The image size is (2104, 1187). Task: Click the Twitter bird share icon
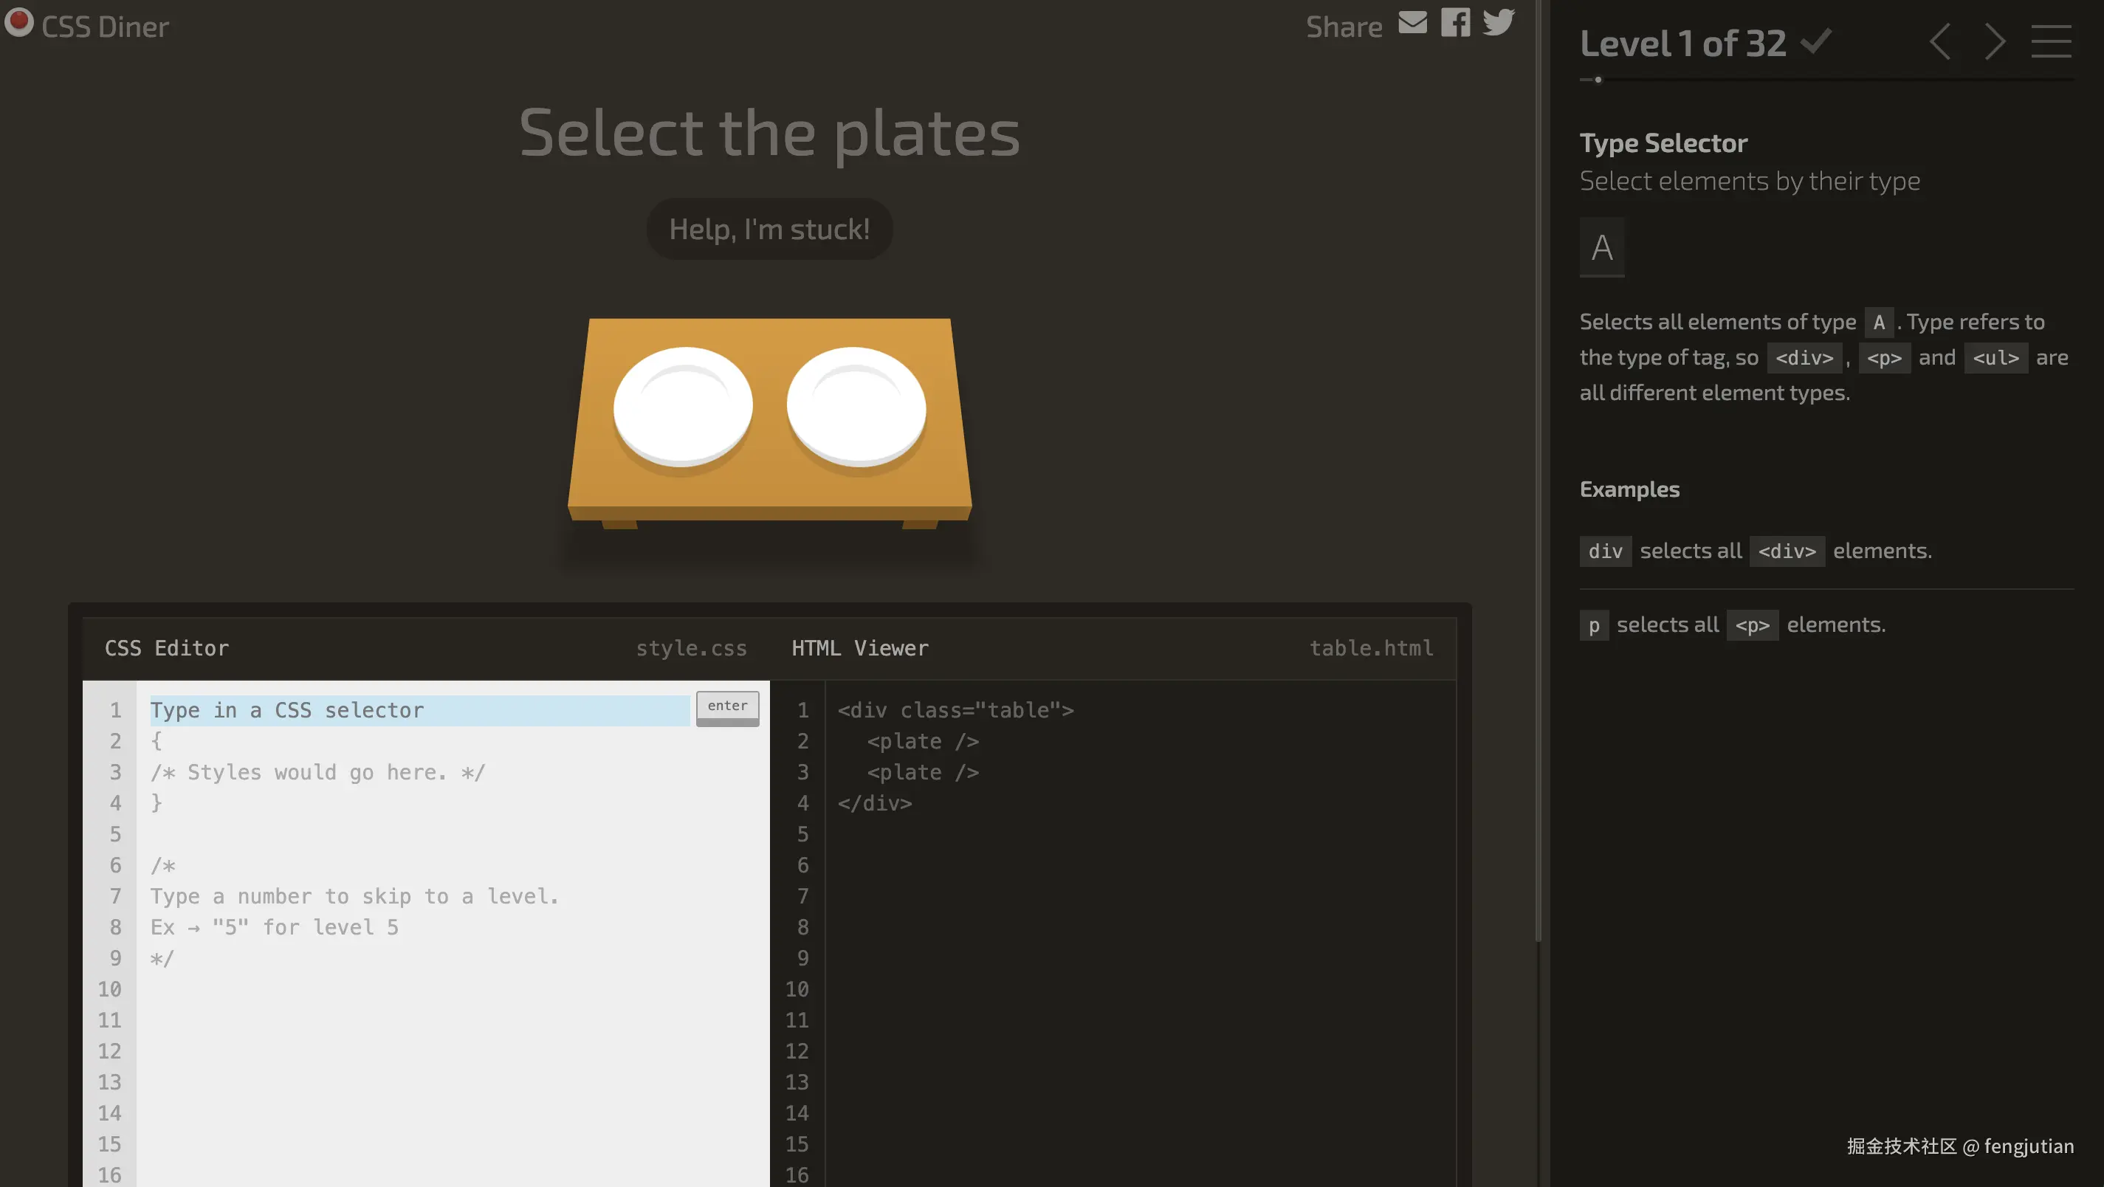pyautogui.click(x=1498, y=23)
